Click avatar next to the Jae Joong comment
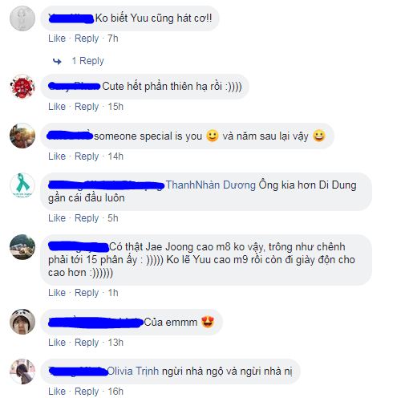The image size is (401, 398). [22, 247]
